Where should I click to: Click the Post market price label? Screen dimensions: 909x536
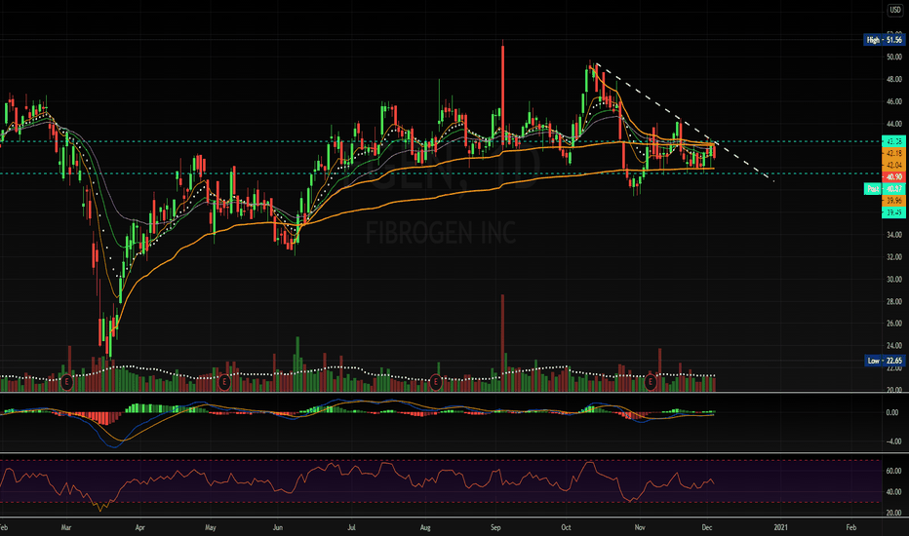(x=884, y=189)
